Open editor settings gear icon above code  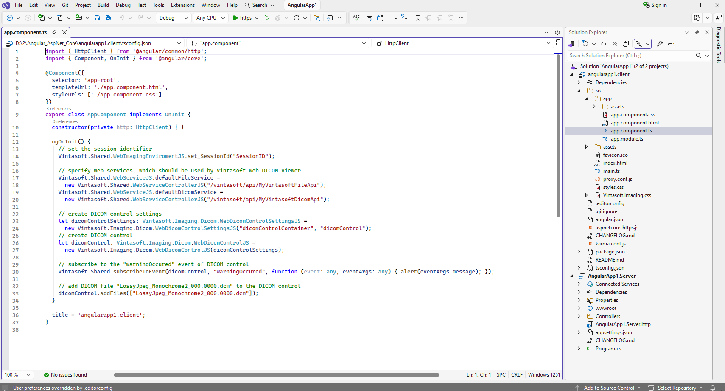click(557, 32)
